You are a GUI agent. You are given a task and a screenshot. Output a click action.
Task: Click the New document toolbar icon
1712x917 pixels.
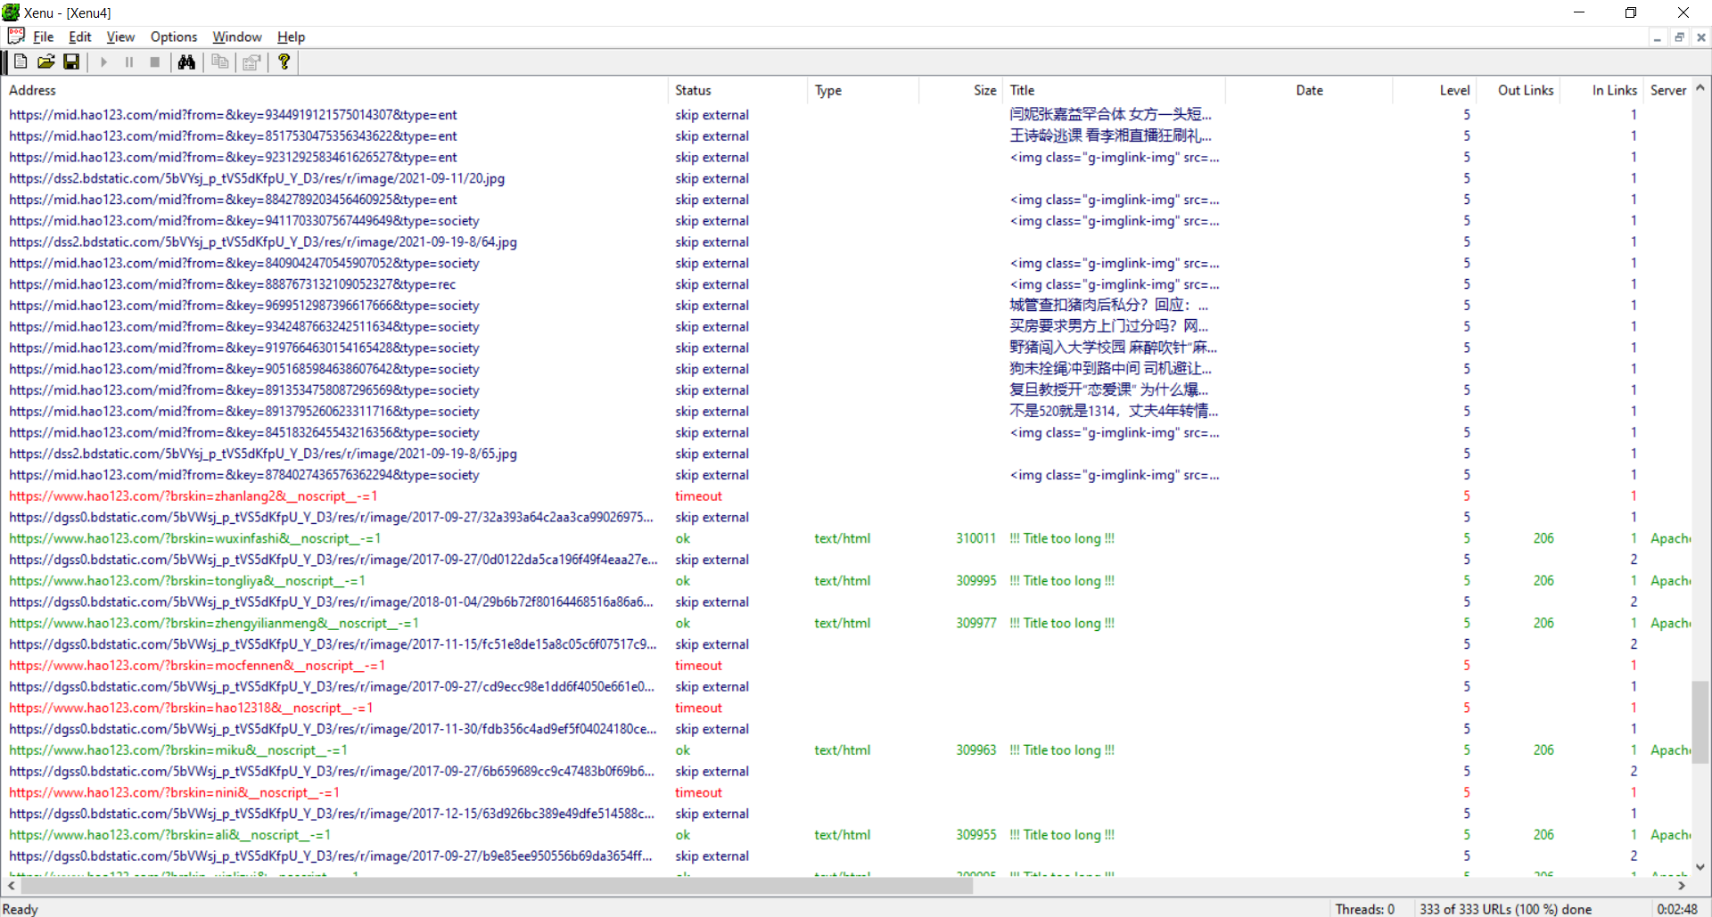point(21,62)
